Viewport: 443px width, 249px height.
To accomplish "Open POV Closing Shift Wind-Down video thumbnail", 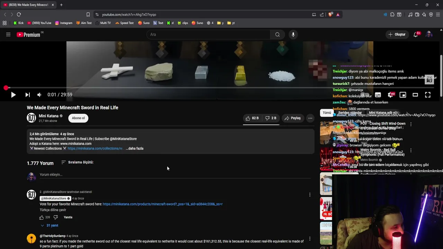I will [338, 133].
